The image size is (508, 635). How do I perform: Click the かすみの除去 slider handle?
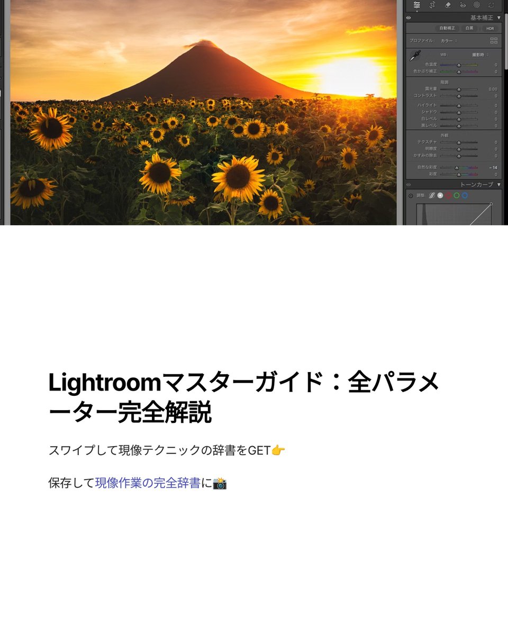click(x=459, y=156)
